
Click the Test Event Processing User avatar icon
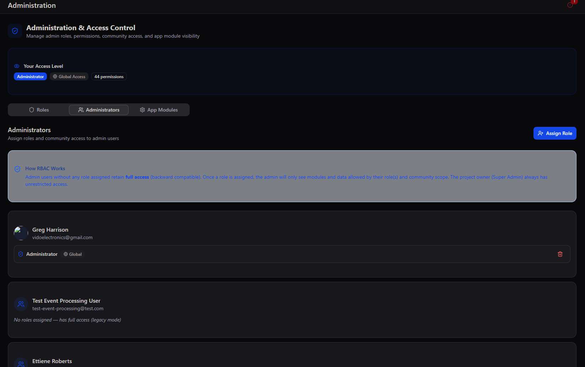[21, 304]
